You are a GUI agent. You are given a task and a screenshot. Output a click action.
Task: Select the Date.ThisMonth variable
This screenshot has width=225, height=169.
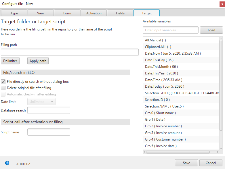[x=181, y=66]
